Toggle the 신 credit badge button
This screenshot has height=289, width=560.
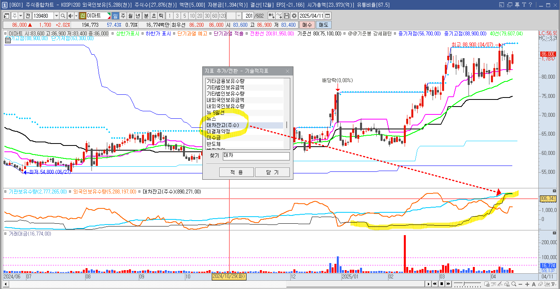coord(82,16)
